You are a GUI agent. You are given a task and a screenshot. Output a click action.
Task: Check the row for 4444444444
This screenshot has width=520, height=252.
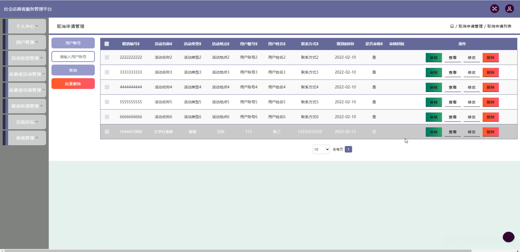pos(107,87)
